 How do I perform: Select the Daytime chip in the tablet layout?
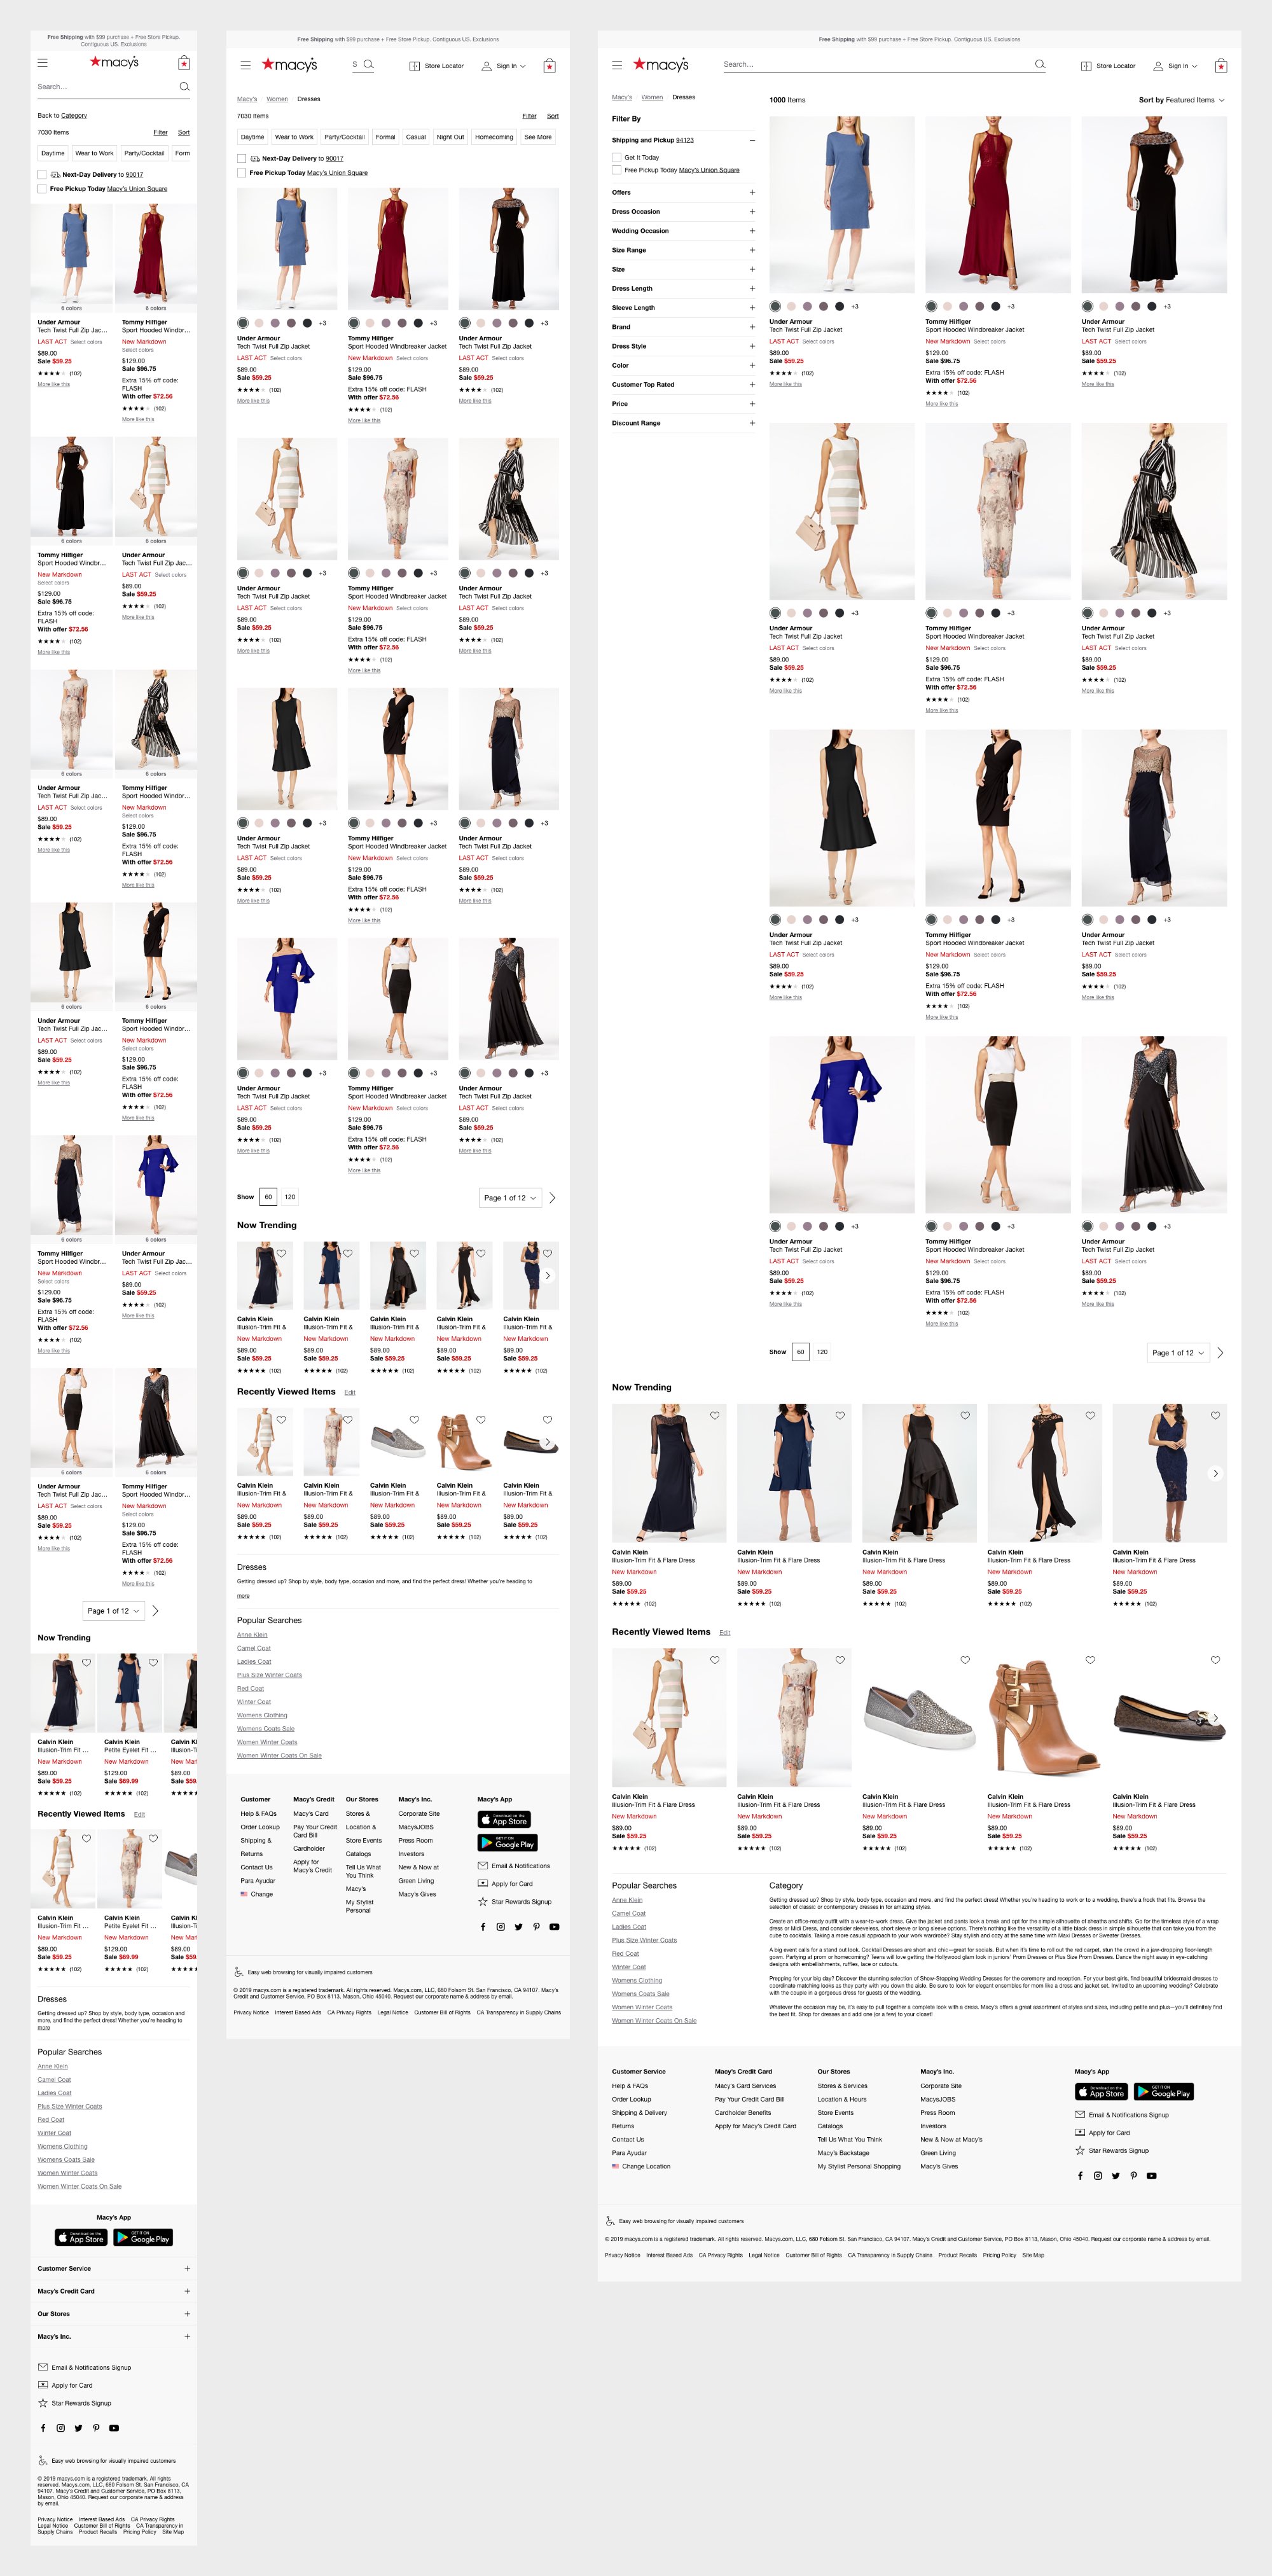253,137
